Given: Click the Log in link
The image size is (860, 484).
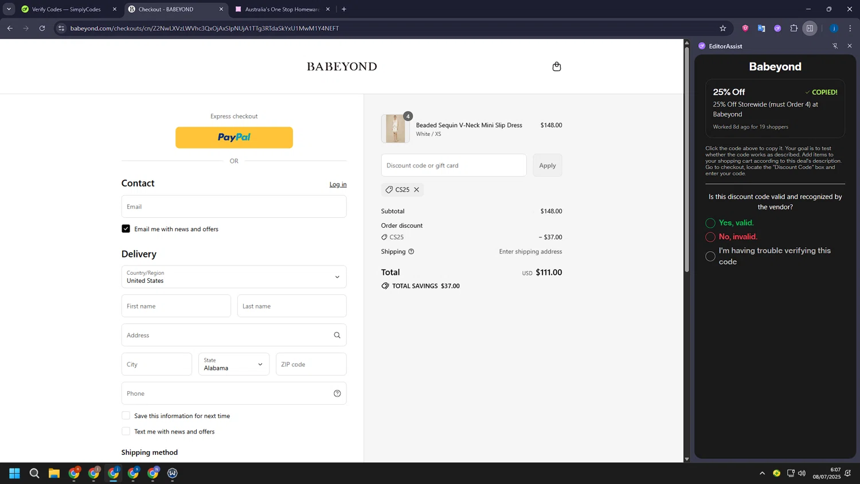Looking at the screenshot, I should [x=338, y=184].
